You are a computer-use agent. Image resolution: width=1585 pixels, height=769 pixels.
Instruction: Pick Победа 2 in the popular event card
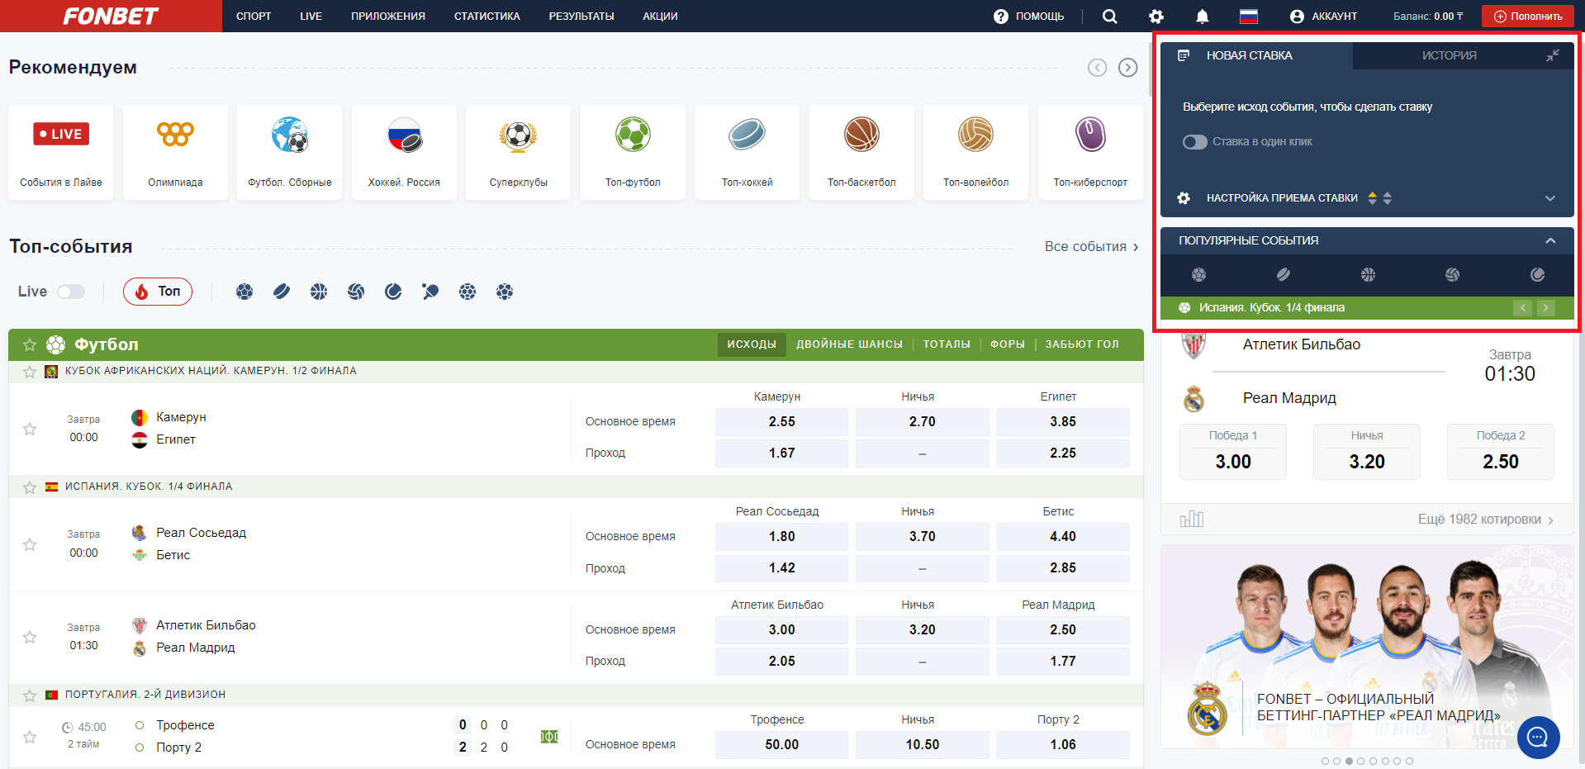pyautogui.click(x=1501, y=452)
